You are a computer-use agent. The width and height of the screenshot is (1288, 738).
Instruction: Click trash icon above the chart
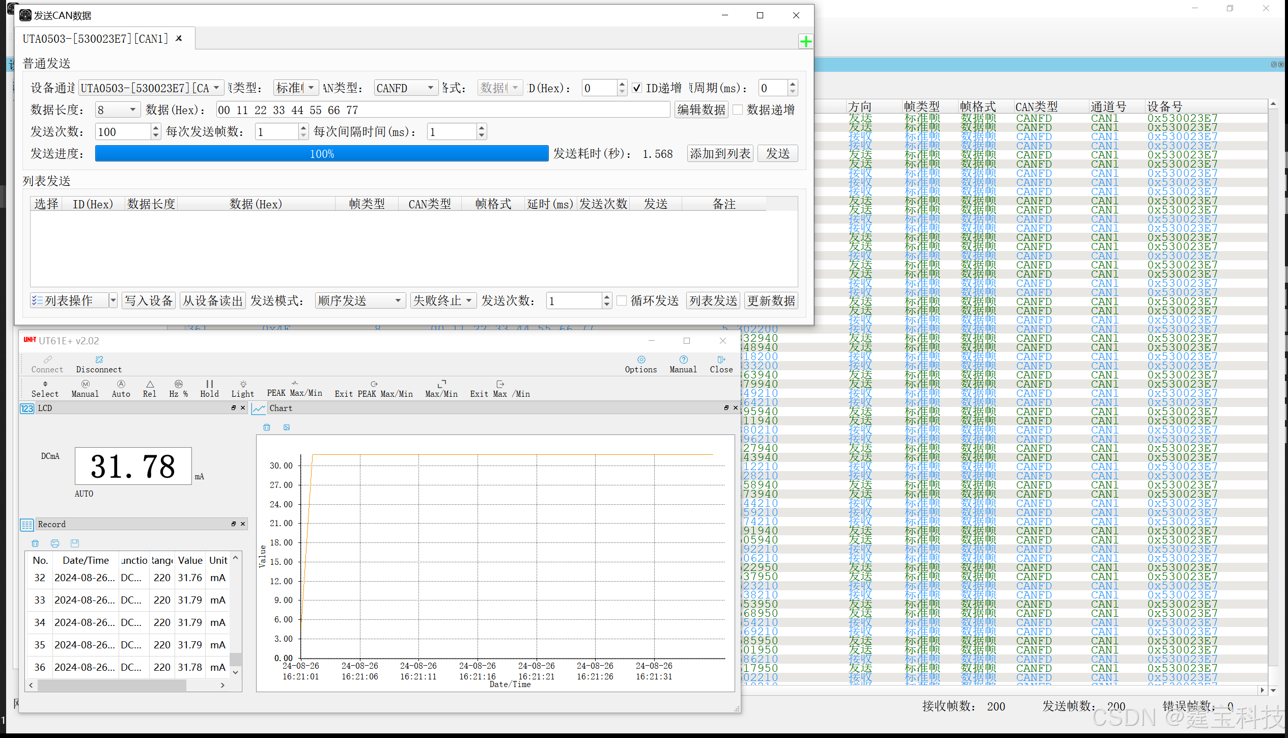coord(267,427)
